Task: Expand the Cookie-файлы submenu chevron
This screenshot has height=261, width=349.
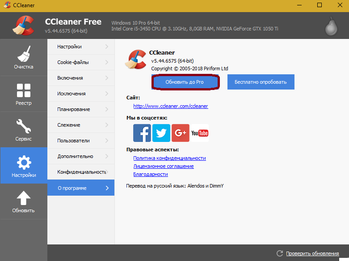Action: (107, 62)
